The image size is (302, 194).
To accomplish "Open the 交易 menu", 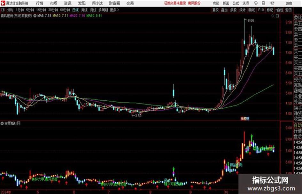I will [130, 3].
